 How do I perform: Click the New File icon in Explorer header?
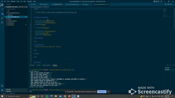[x=20, y=7]
